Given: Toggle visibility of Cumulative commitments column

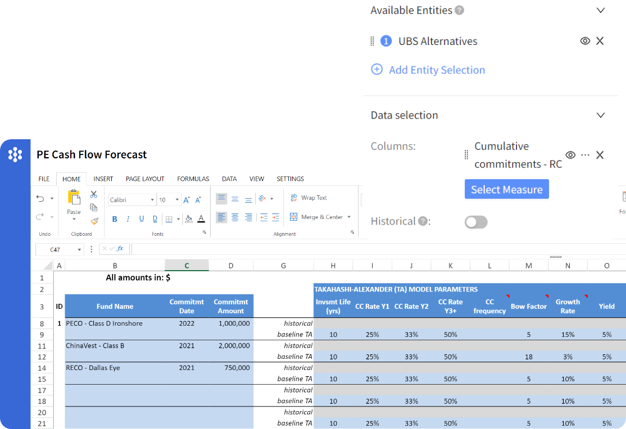Looking at the screenshot, I should point(570,155).
